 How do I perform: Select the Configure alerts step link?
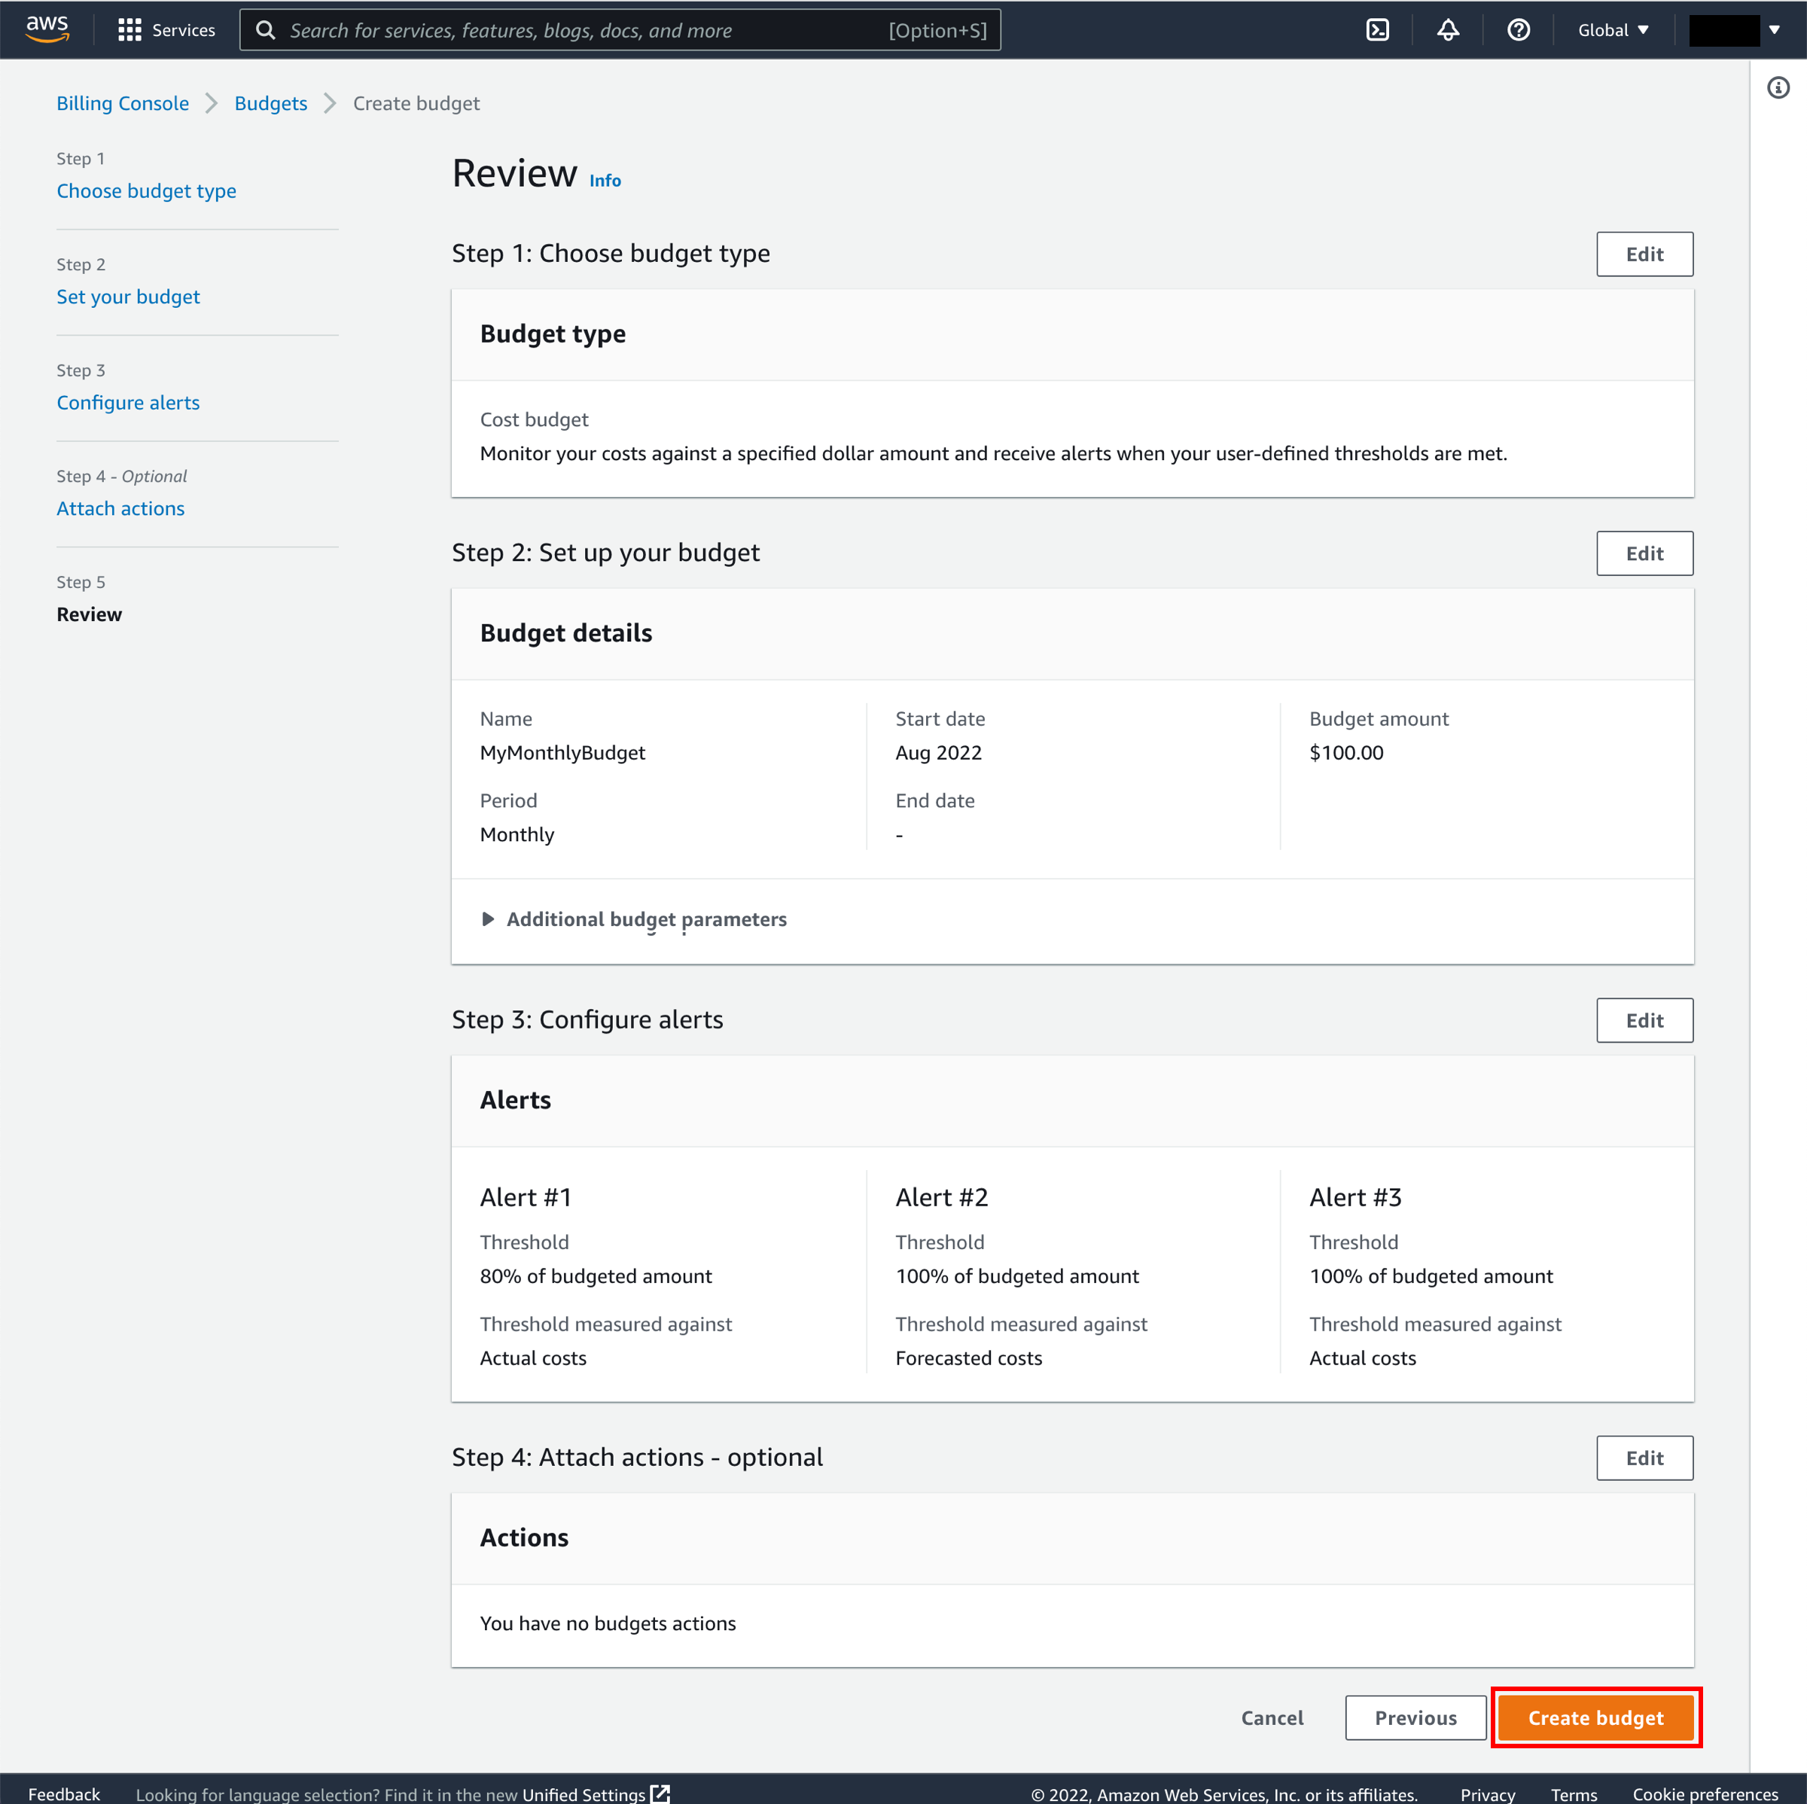pos(129,401)
